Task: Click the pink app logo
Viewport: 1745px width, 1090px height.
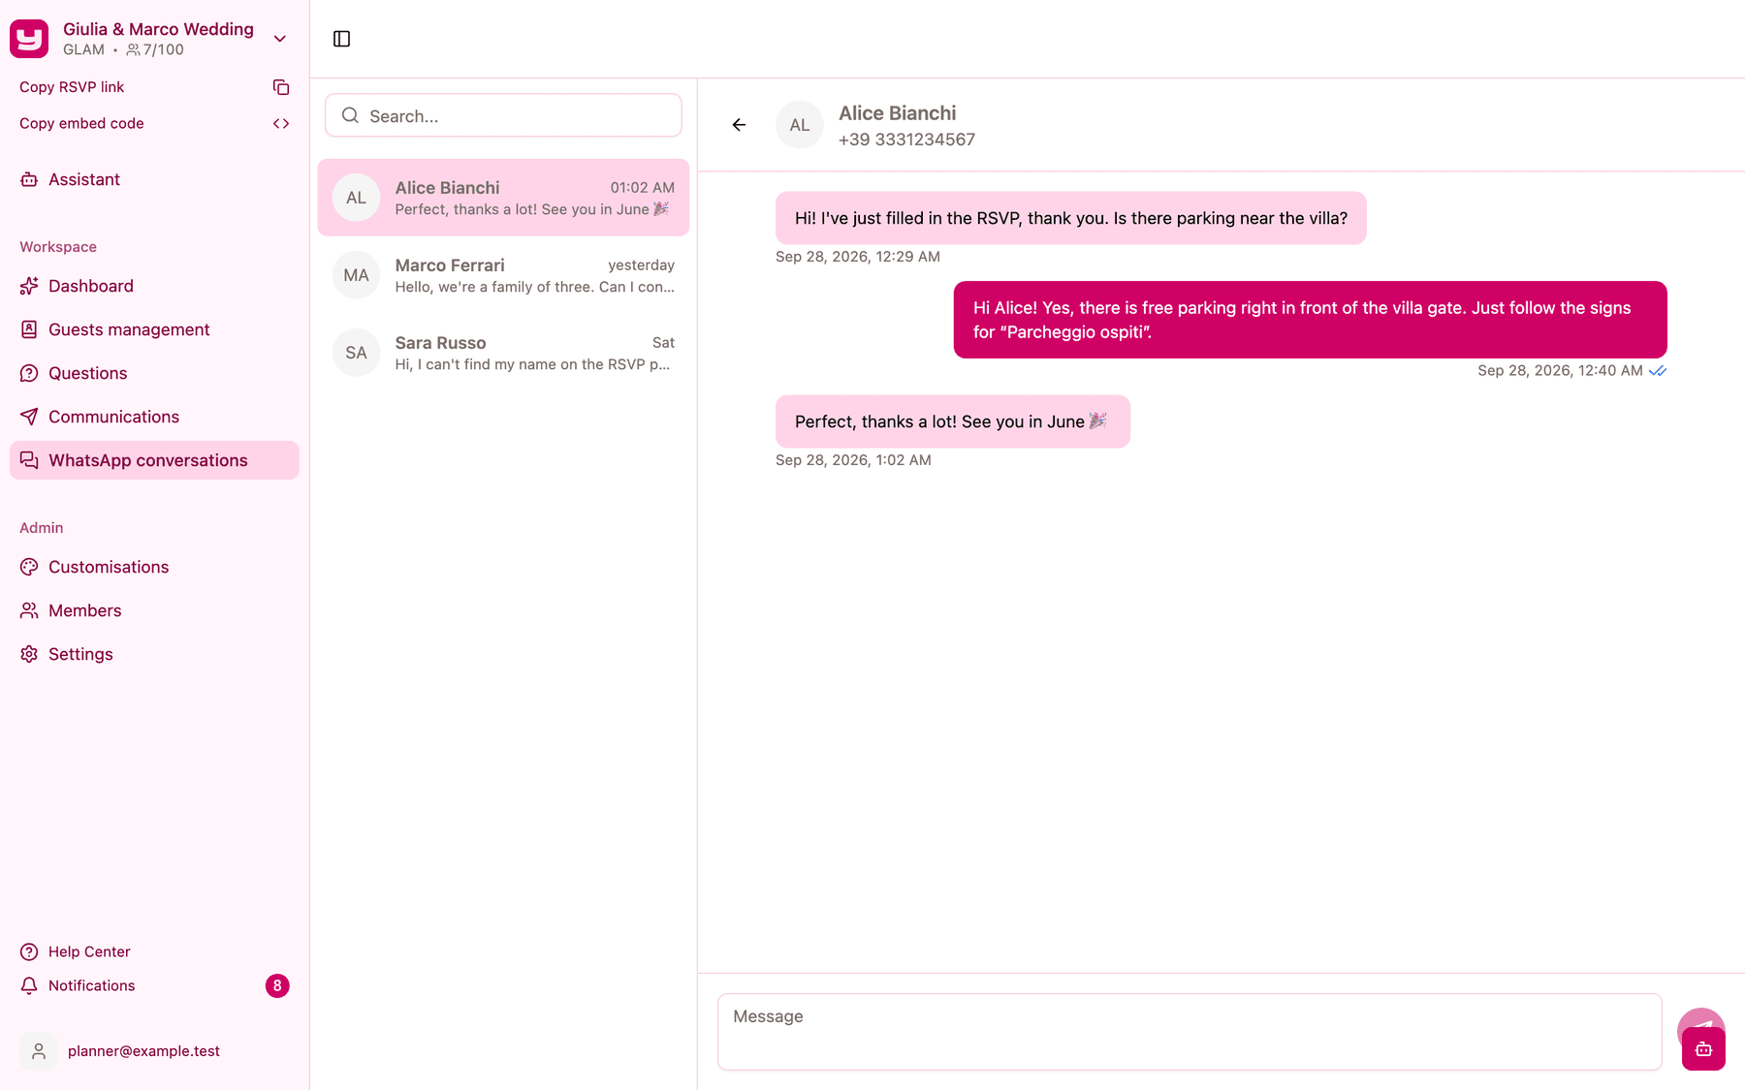Action: (x=29, y=39)
